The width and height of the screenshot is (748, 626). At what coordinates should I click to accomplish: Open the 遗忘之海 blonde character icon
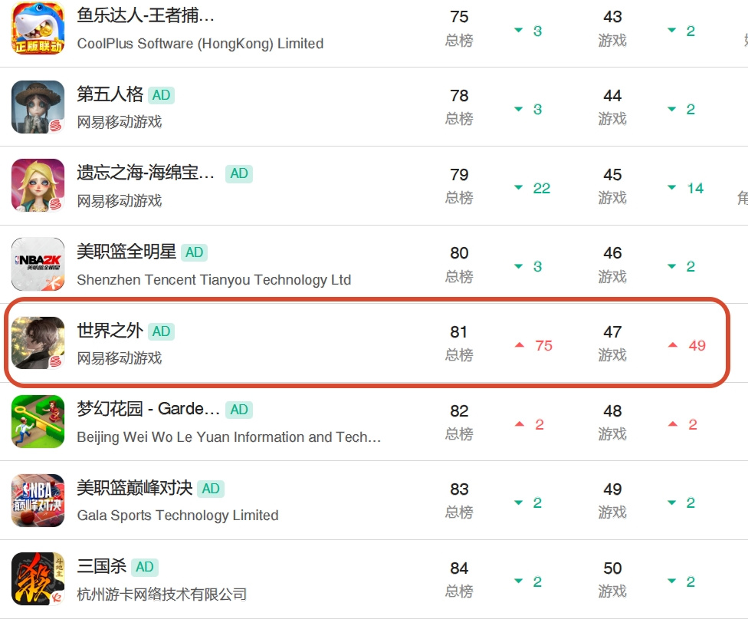[38, 186]
